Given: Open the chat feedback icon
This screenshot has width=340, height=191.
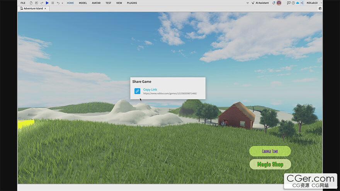Looking at the screenshot, I should tap(289, 3).
